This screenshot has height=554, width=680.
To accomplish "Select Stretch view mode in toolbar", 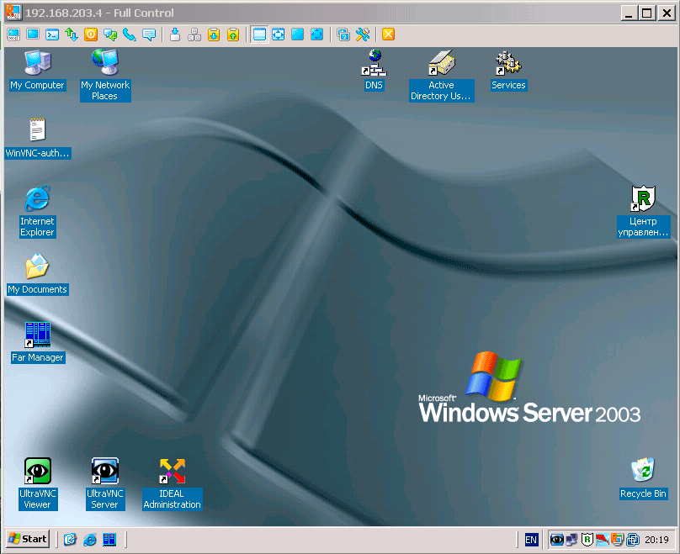I will (279, 34).
